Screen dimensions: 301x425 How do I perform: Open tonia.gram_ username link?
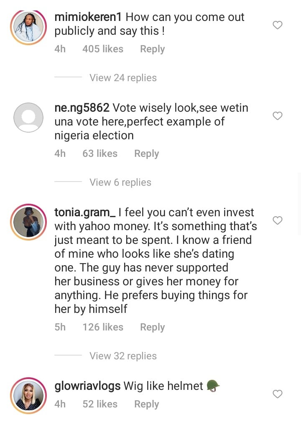coord(85,212)
